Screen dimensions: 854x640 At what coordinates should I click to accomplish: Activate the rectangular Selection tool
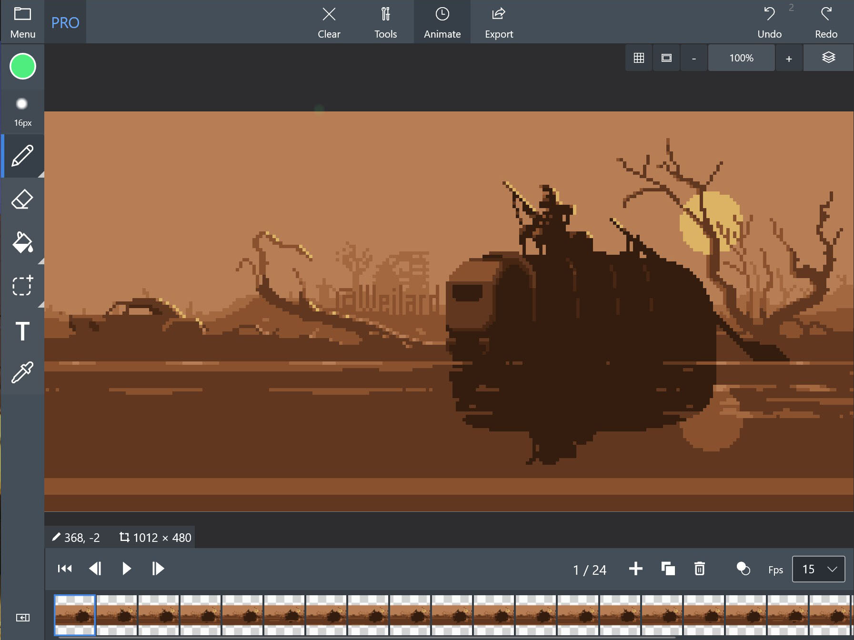22,286
